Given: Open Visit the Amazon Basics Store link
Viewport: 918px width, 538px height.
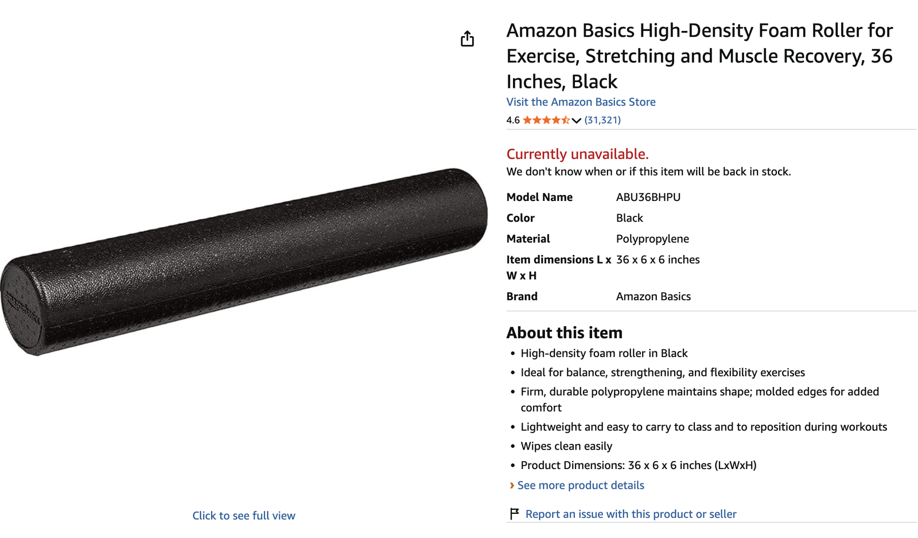Looking at the screenshot, I should pos(581,102).
